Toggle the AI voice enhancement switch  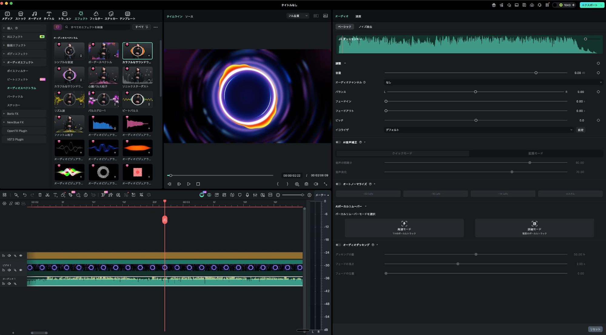(x=338, y=142)
